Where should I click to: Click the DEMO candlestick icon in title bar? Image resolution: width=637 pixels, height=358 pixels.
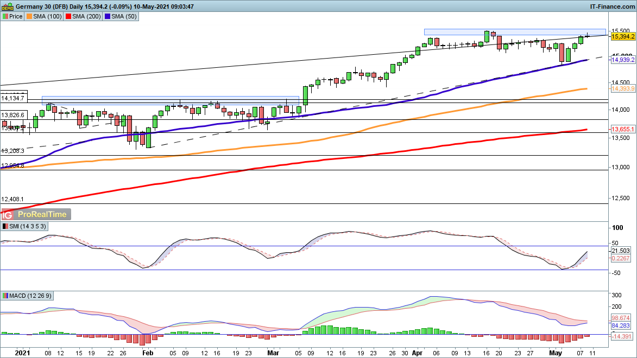click(x=8, y=6)
